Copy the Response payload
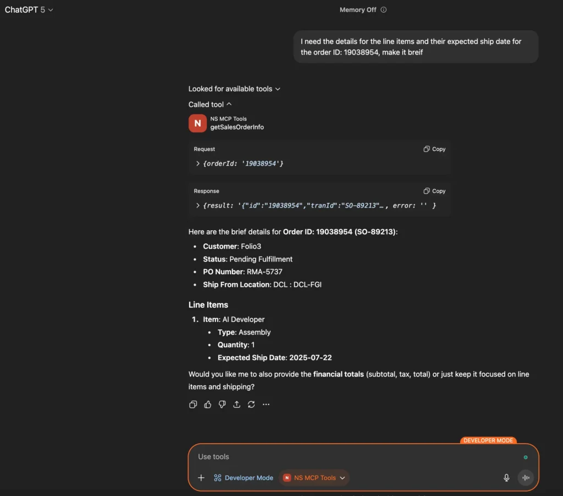563x496 pixels. click(x=434, y=191)
